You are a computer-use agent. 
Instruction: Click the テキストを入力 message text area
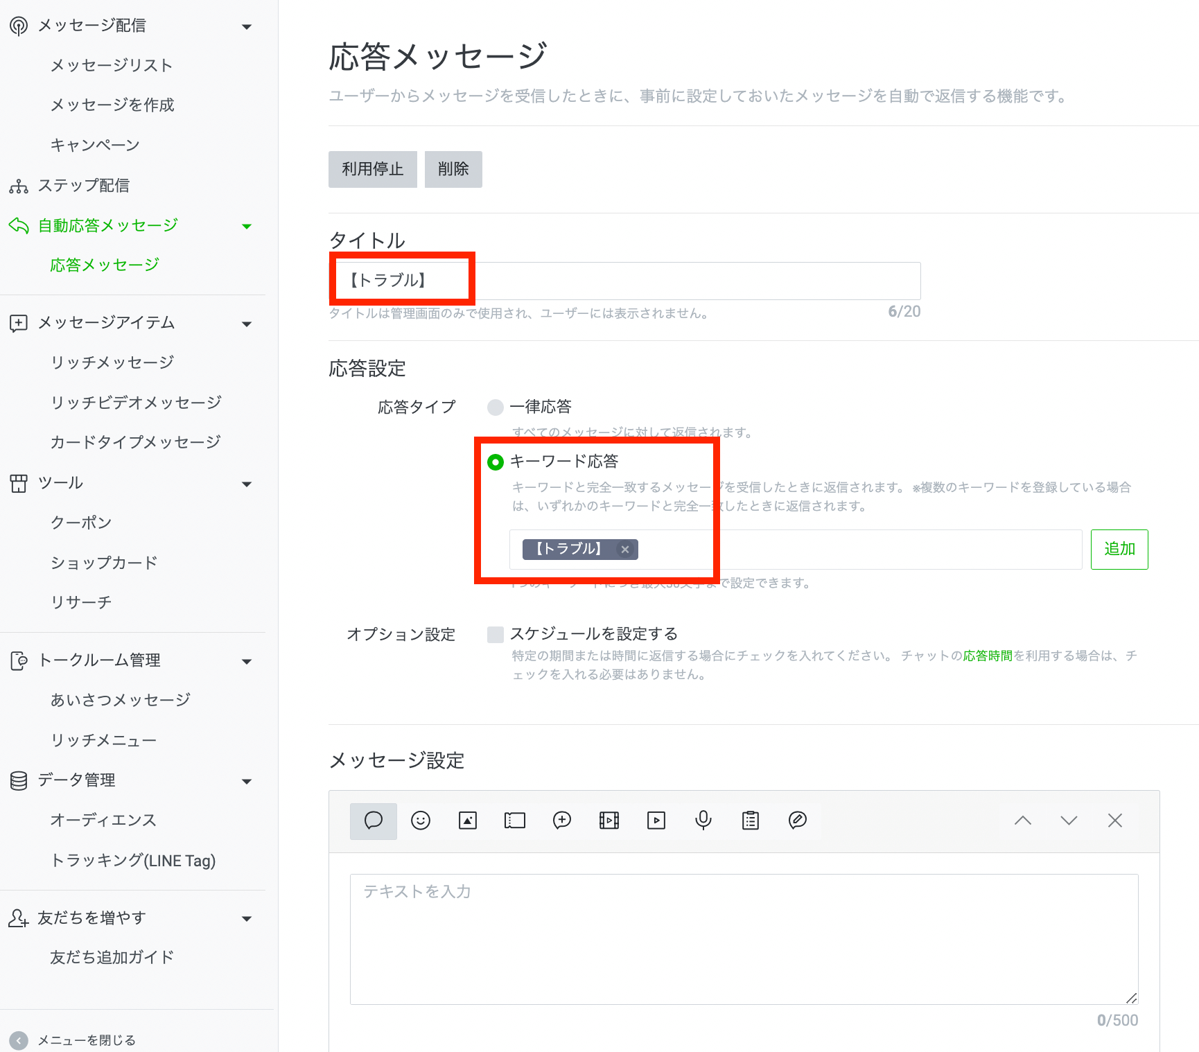744,938
